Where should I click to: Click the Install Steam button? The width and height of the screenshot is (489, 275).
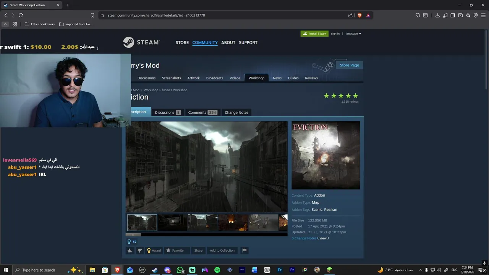(x=314, y=34)
